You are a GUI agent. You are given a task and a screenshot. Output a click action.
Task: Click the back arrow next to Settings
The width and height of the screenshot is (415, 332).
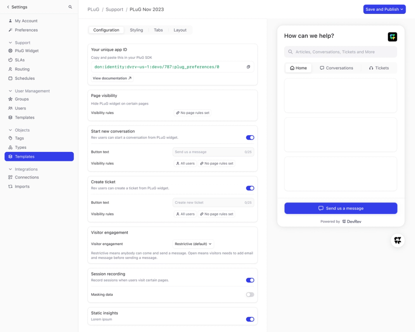point(8,7)
